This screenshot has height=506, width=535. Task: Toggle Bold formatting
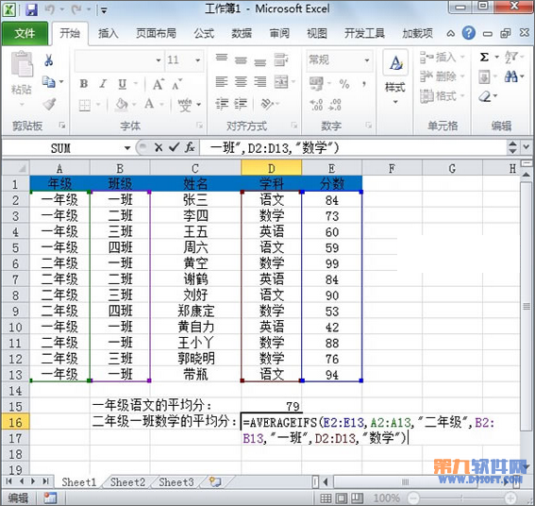point(84,84)
